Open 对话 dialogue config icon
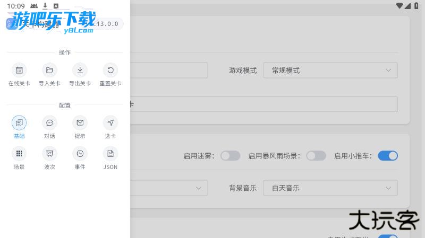The height and width of the screenshot is (238, 425). (49, 123)
